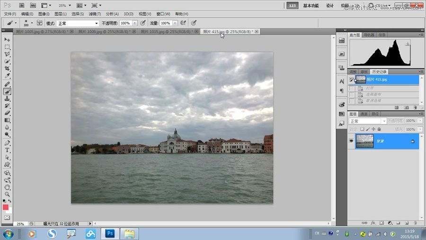Enable airbrush mode next to flow field
This screenshot has width=426, height=240.
(183, 23)
